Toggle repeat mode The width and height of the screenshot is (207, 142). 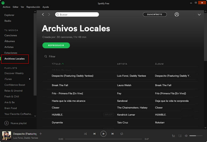[122, 134]
